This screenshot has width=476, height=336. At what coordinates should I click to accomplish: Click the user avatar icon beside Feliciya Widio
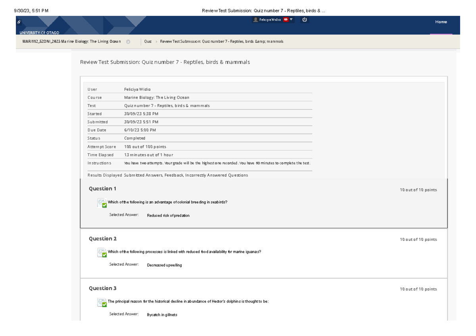pyautogui.click(x=256, y=20)
